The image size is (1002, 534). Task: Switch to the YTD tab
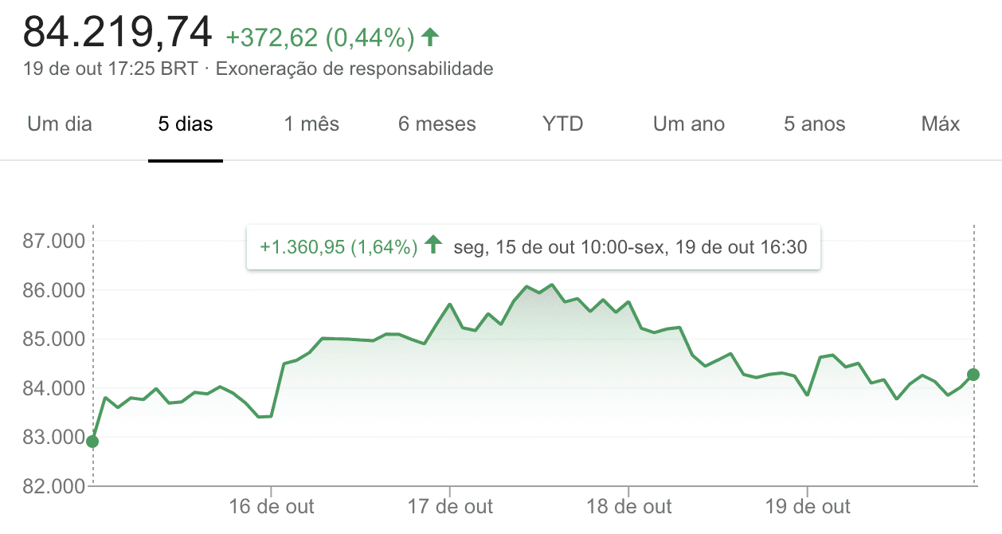pos(563,124)
